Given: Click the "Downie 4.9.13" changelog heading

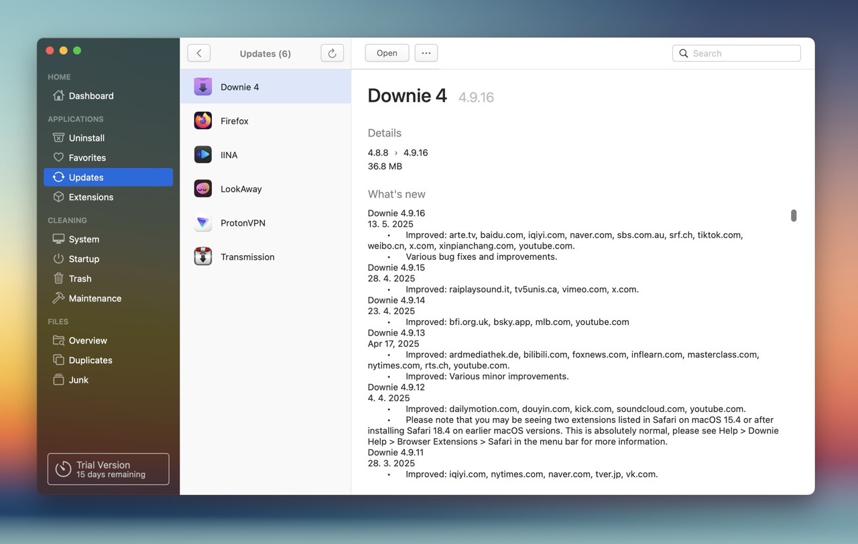Looking at the screenshot, I should [396, 333].
